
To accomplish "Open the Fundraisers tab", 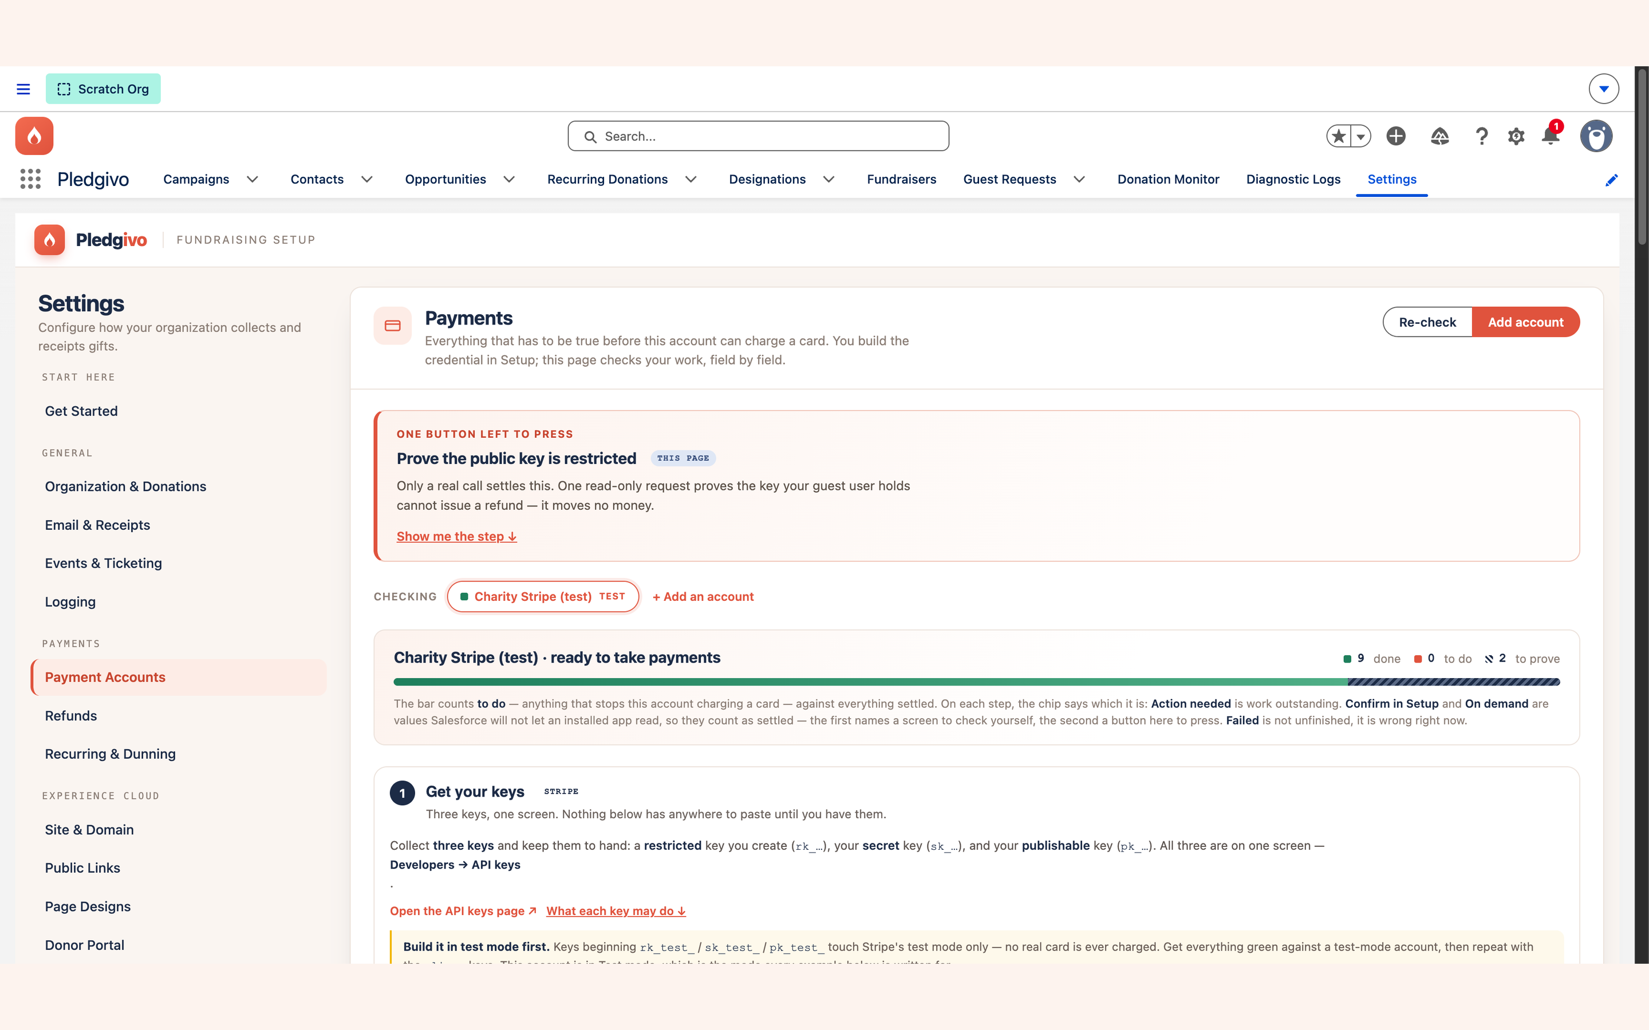I will click(901, 179).
